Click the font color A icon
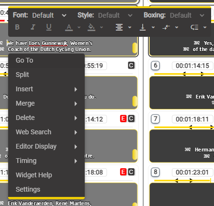 [69, 27]
